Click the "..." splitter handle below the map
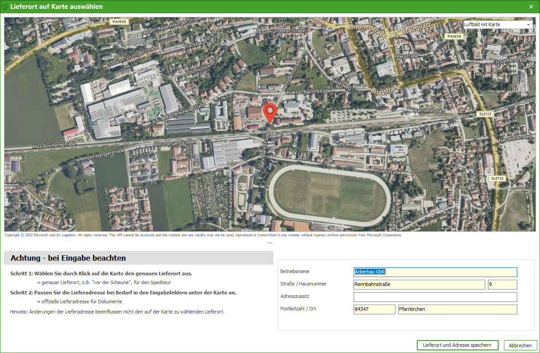Image resolution: width=540 pixels, height=353 pixels. point(270,242)
